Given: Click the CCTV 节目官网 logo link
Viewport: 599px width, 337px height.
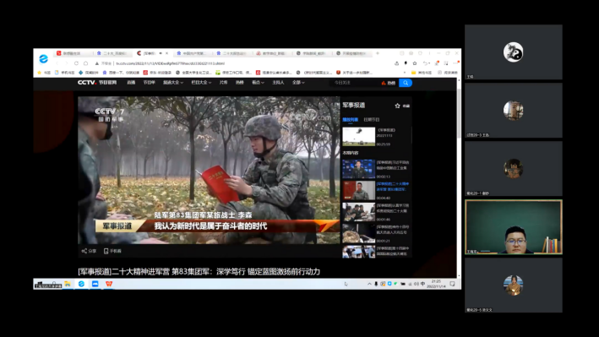Looking at the screenshot, I should coord(97,83).
